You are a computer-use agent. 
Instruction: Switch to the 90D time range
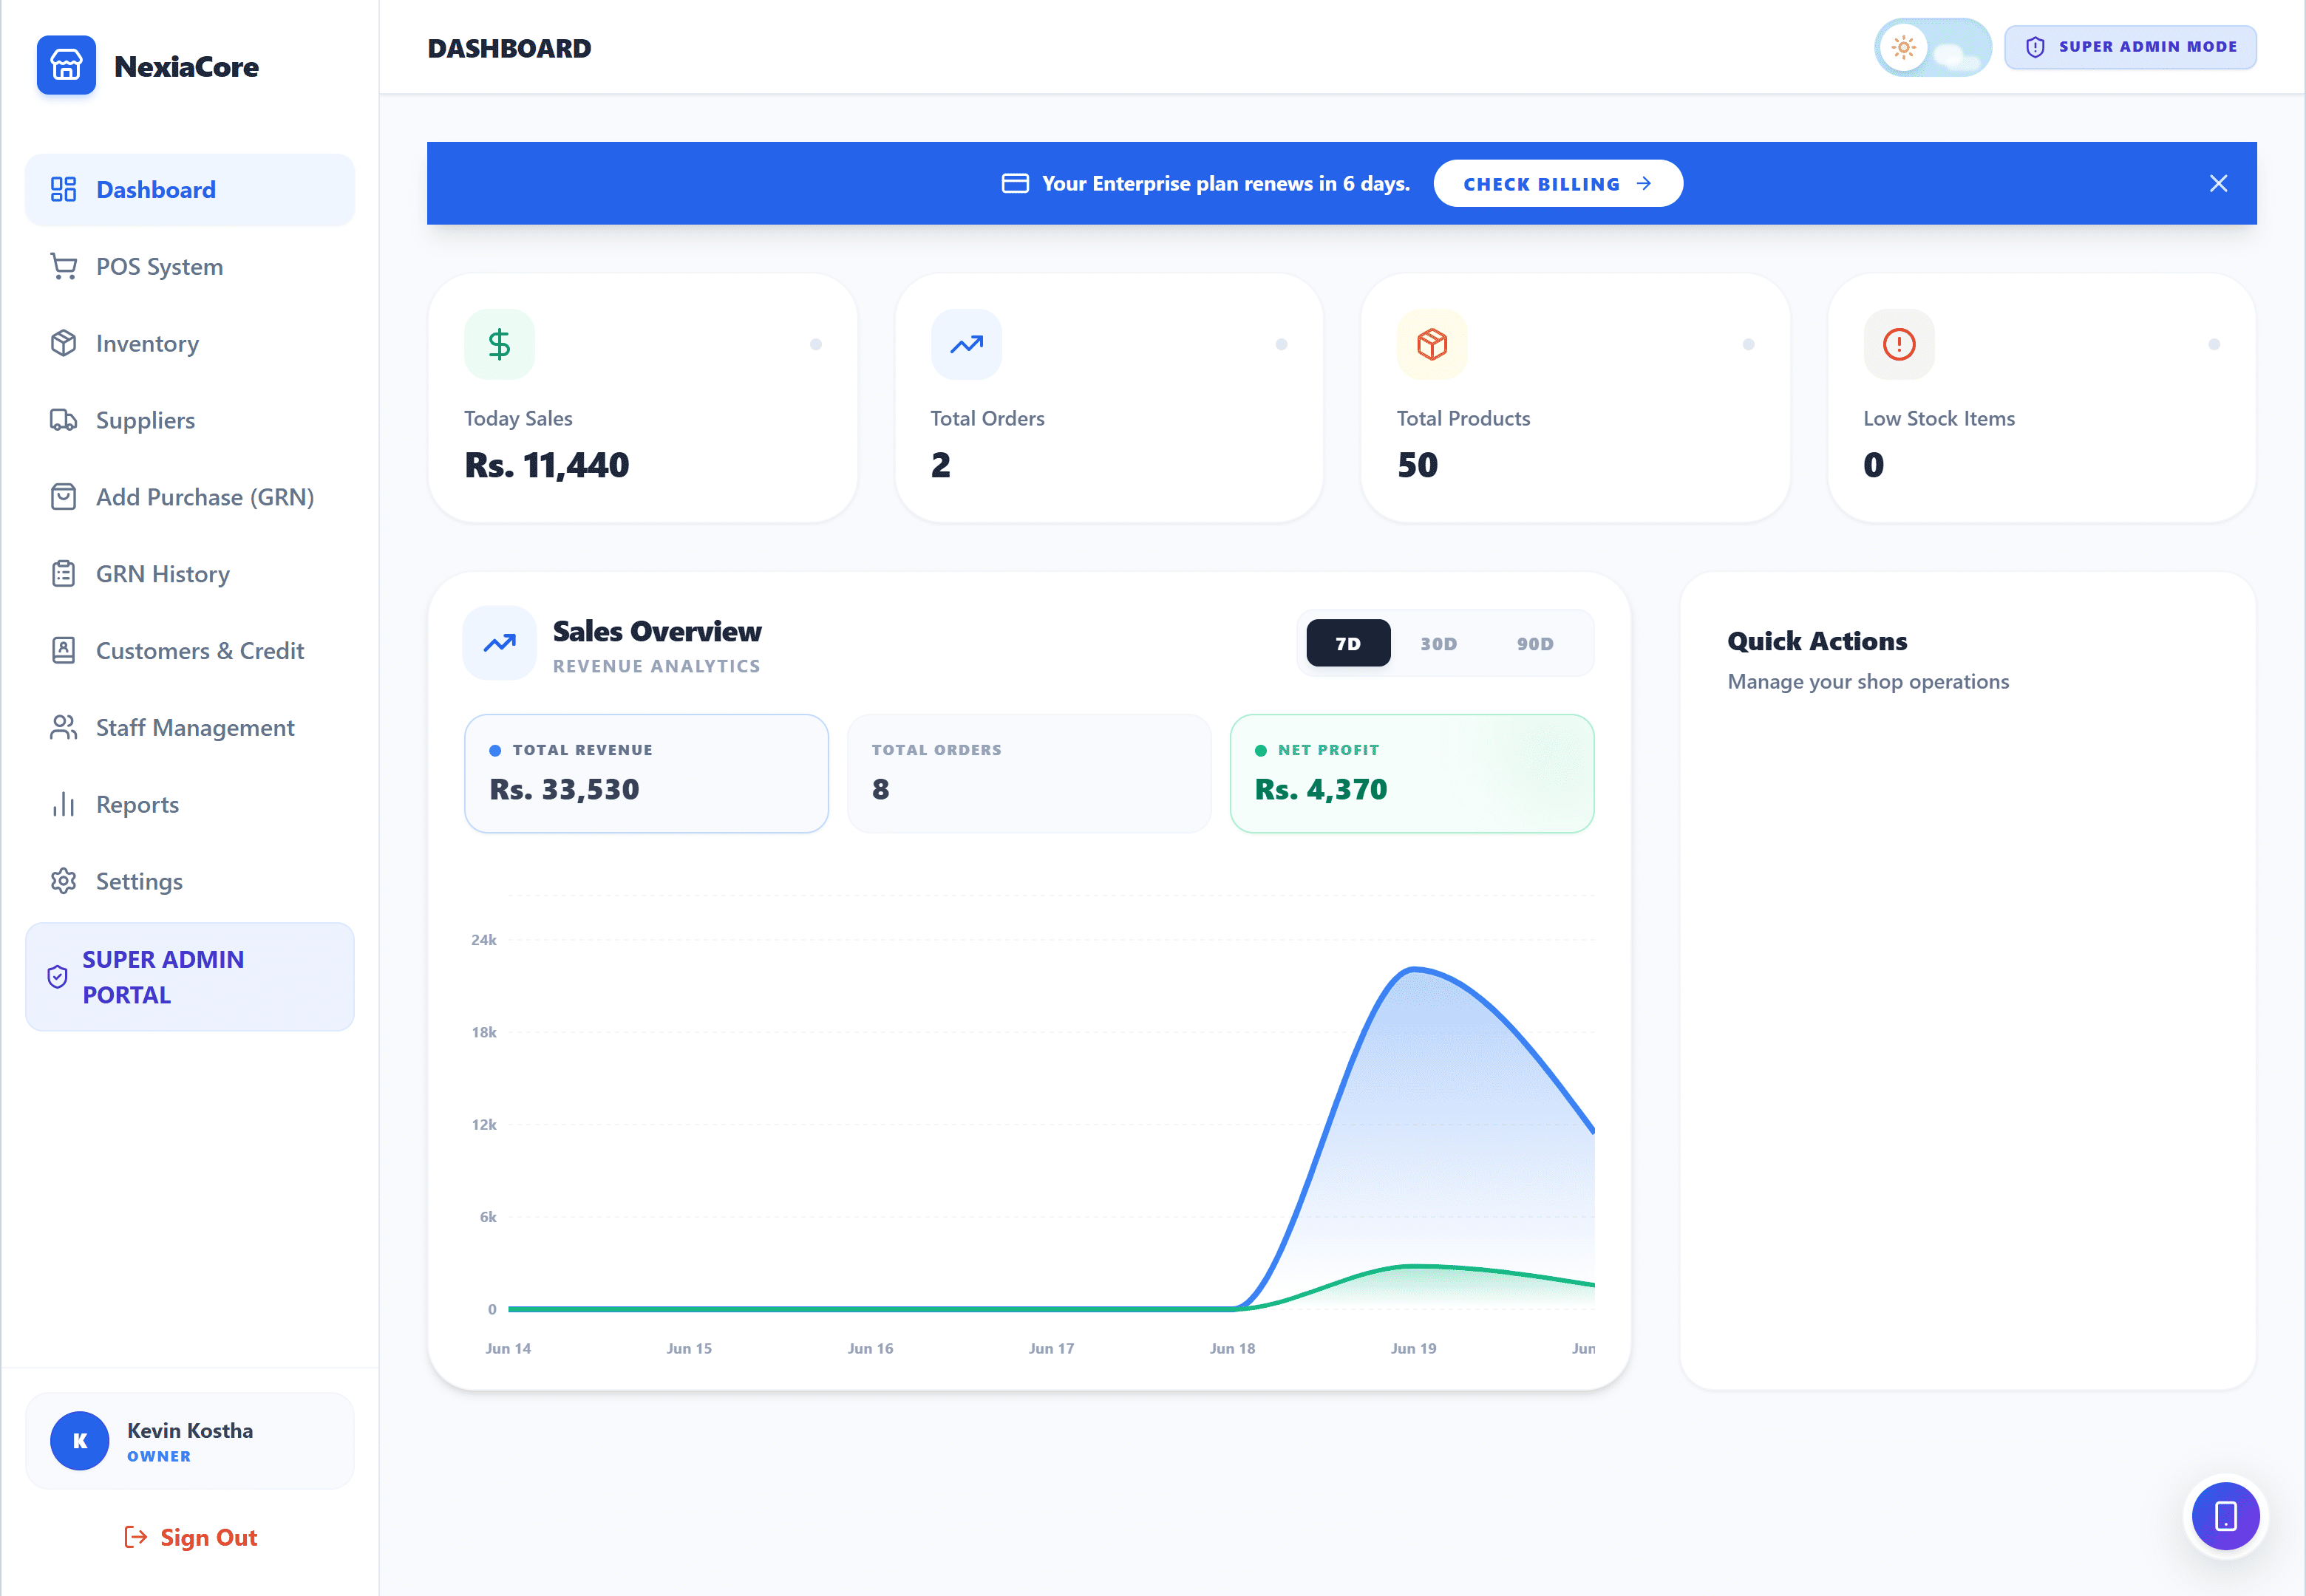tap(1535, 644)
